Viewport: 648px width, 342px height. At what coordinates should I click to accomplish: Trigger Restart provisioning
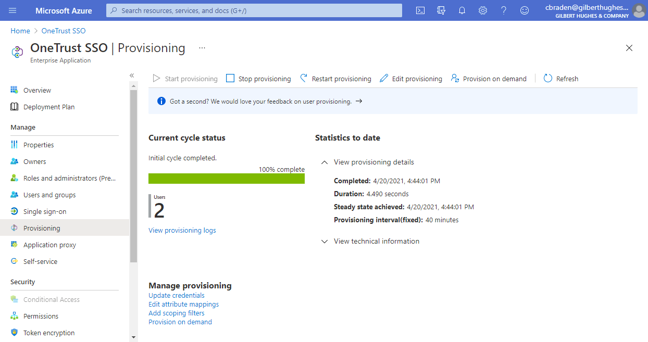[x=335, y=78]
